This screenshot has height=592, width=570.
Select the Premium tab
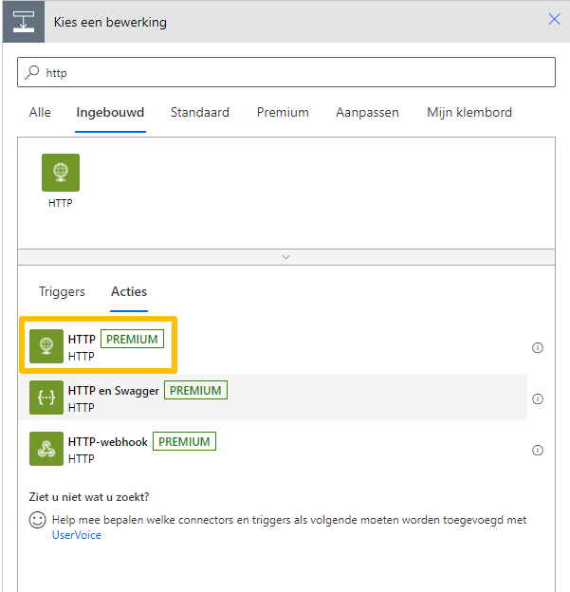coord(283,113)
